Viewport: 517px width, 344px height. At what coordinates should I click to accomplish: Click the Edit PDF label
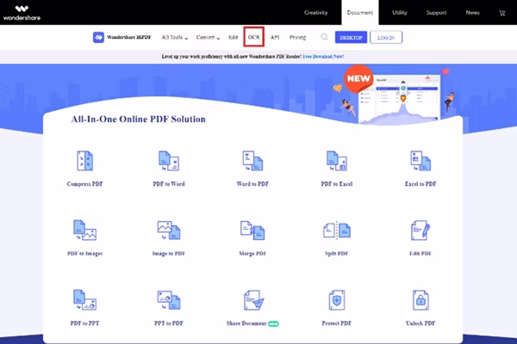tap(420, 253)
